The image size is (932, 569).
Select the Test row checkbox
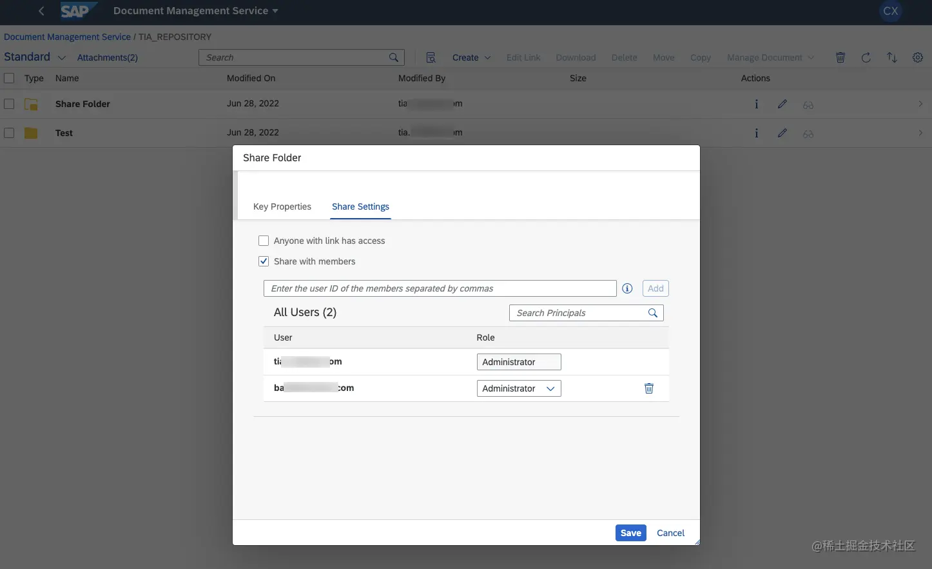pyautogui.click(x=9, y=132)
